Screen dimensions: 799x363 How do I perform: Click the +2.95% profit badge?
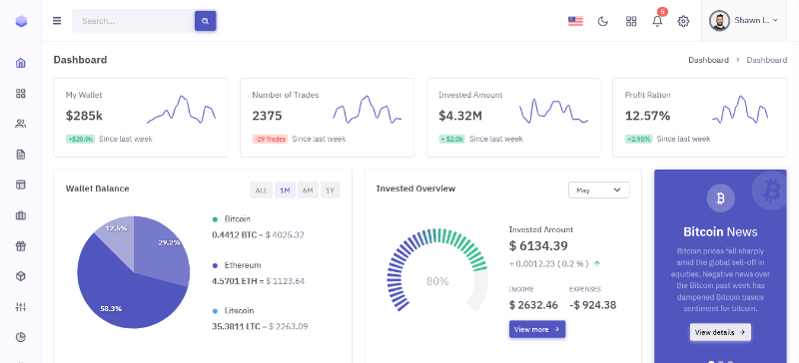[638, 139]
